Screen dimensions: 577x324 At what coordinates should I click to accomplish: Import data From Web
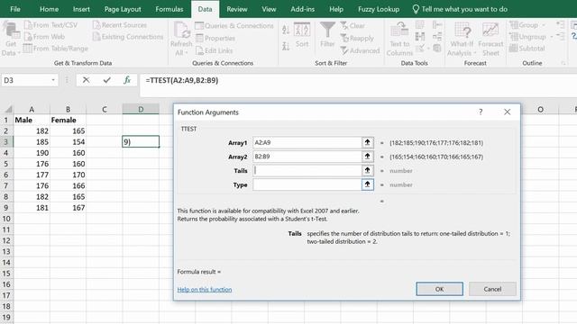[x=44, y=37]
